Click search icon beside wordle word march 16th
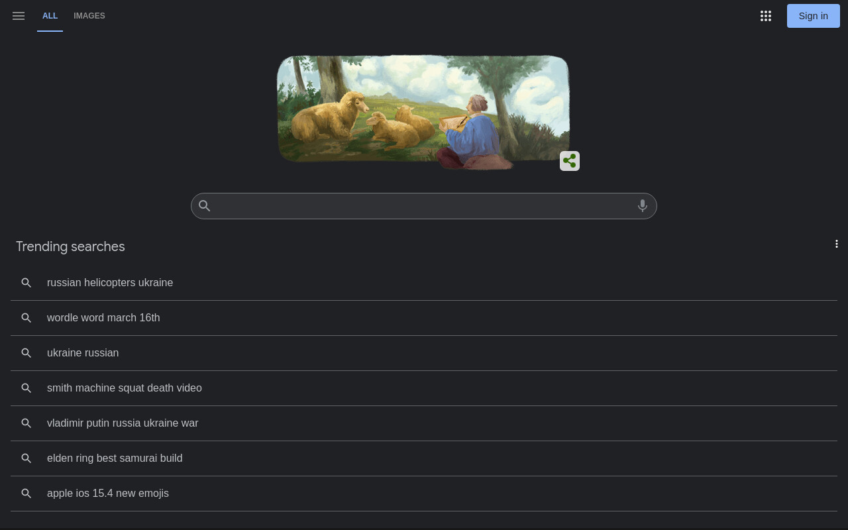The height and width of the screenshot is (530, 848). pyautogui.click(x=26, y=318)
